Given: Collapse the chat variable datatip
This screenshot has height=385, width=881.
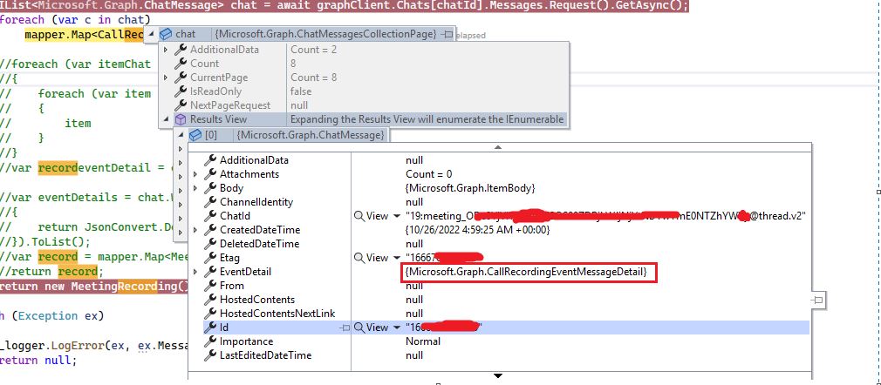Looking at the screenshot, I should pos(151,34).
